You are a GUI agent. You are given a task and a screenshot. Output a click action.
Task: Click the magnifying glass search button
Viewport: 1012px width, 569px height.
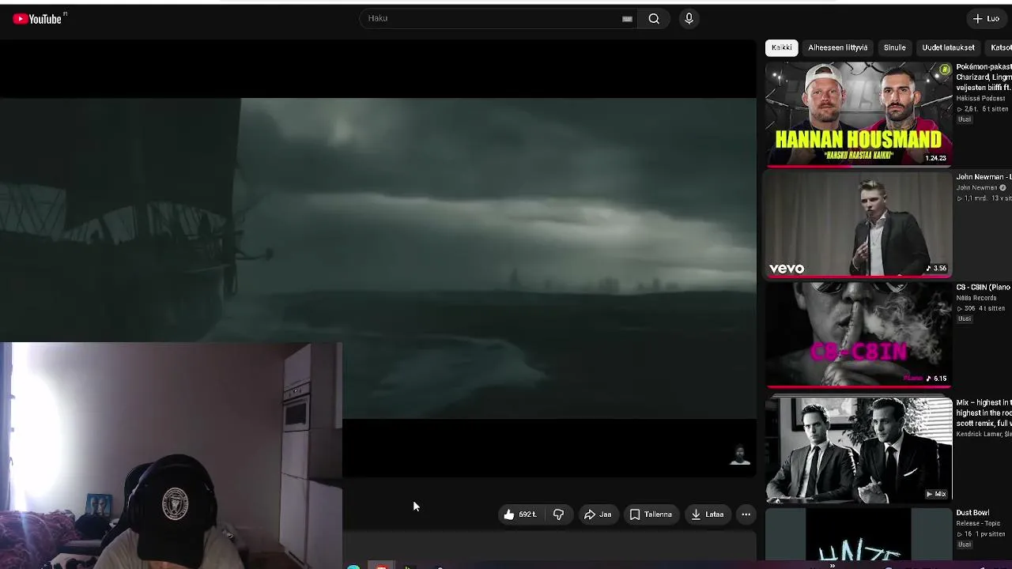654,19
